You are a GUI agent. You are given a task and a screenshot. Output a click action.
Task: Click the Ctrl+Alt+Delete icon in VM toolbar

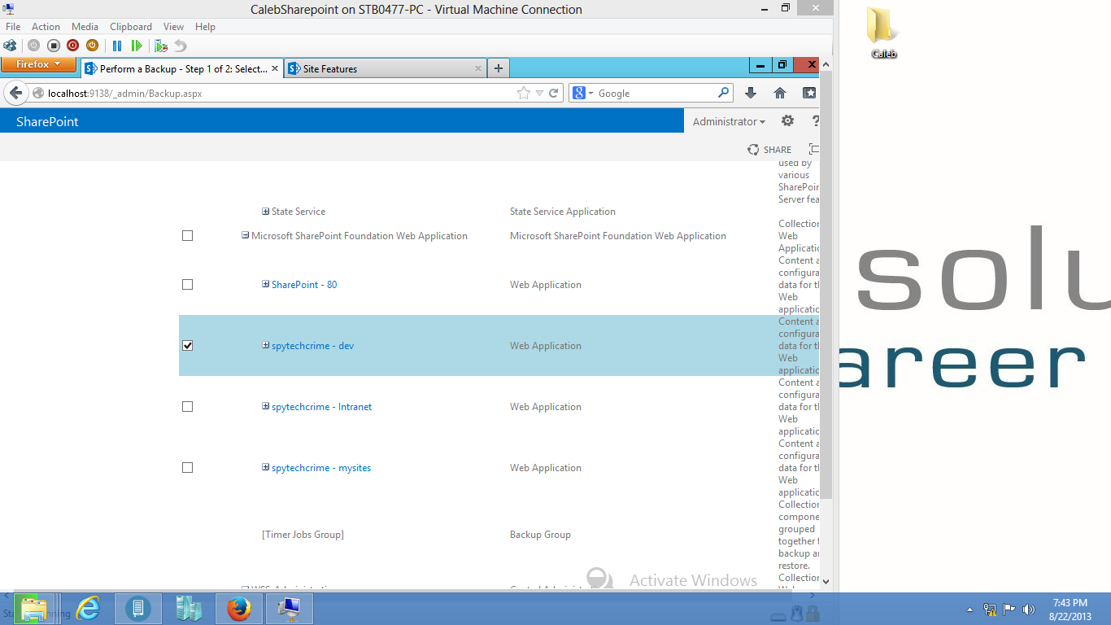click(x=10, y=46)
